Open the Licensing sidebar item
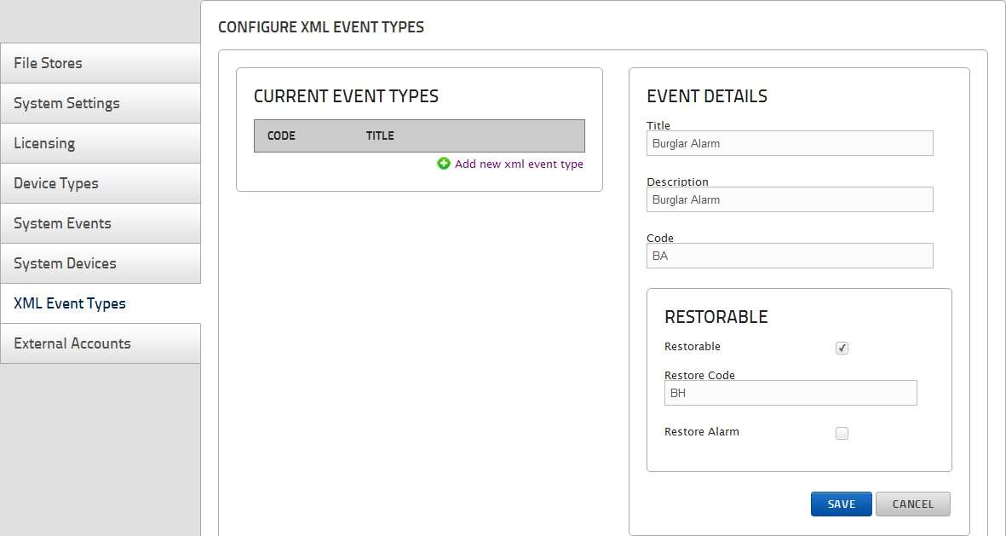This screenshot has height=536, width=1006. click(100, 143)
